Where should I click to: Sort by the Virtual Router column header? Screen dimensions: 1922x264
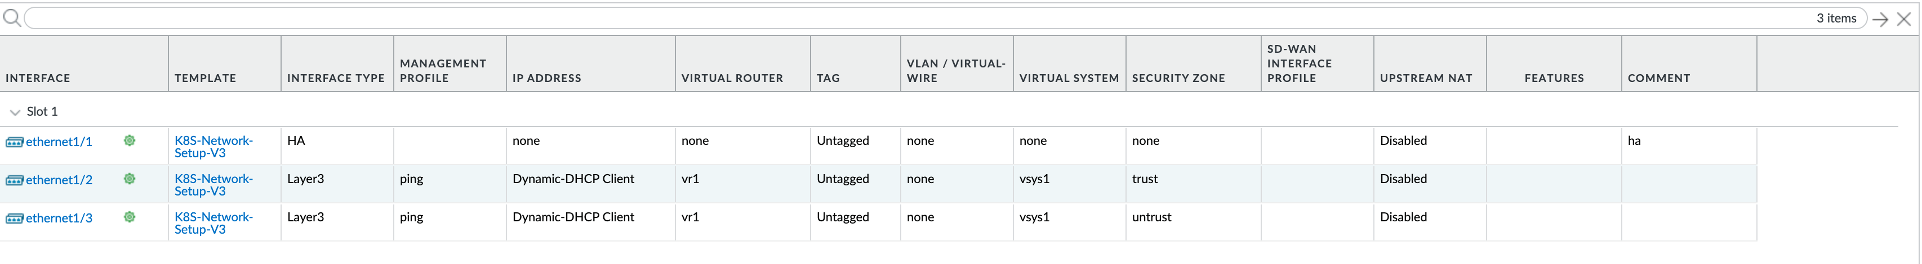[732, 78]
